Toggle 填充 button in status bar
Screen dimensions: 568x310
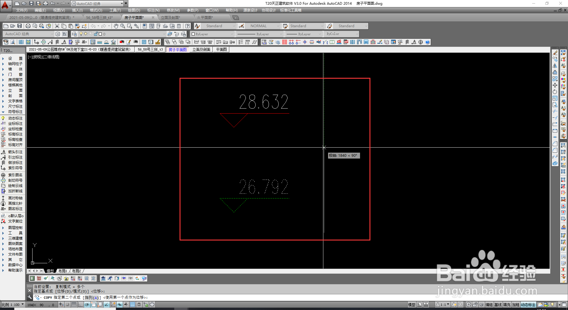pos(507,305)
